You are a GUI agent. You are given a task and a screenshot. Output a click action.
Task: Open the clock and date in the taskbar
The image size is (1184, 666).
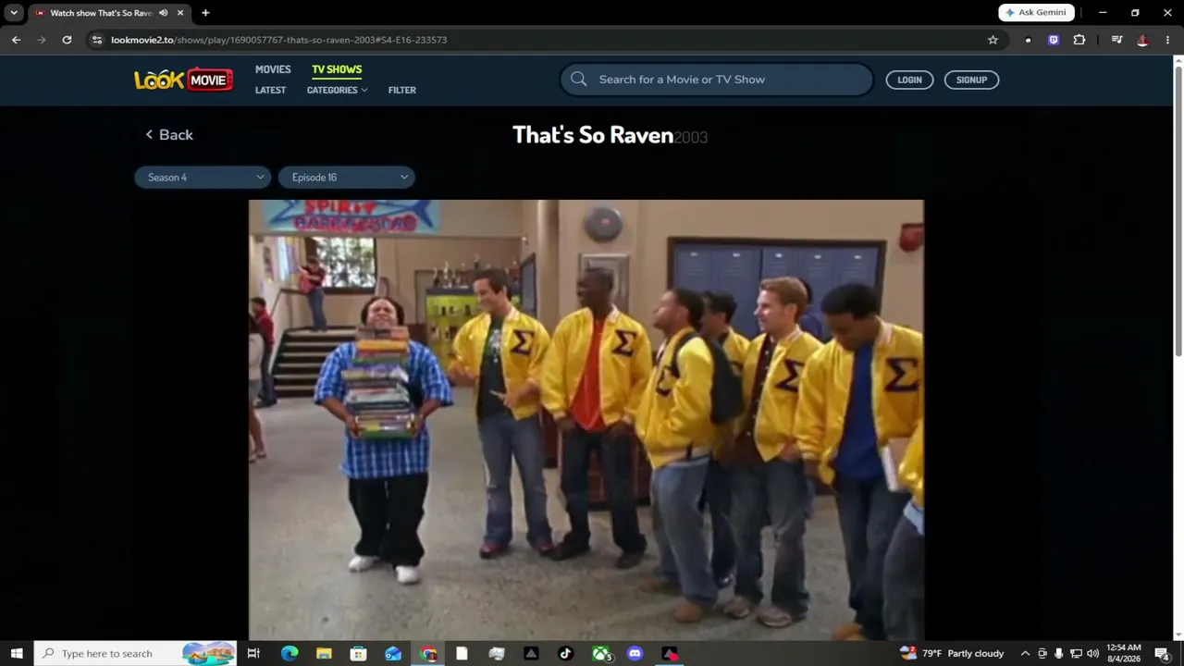pyautogui.click(x=1124, y=654)
